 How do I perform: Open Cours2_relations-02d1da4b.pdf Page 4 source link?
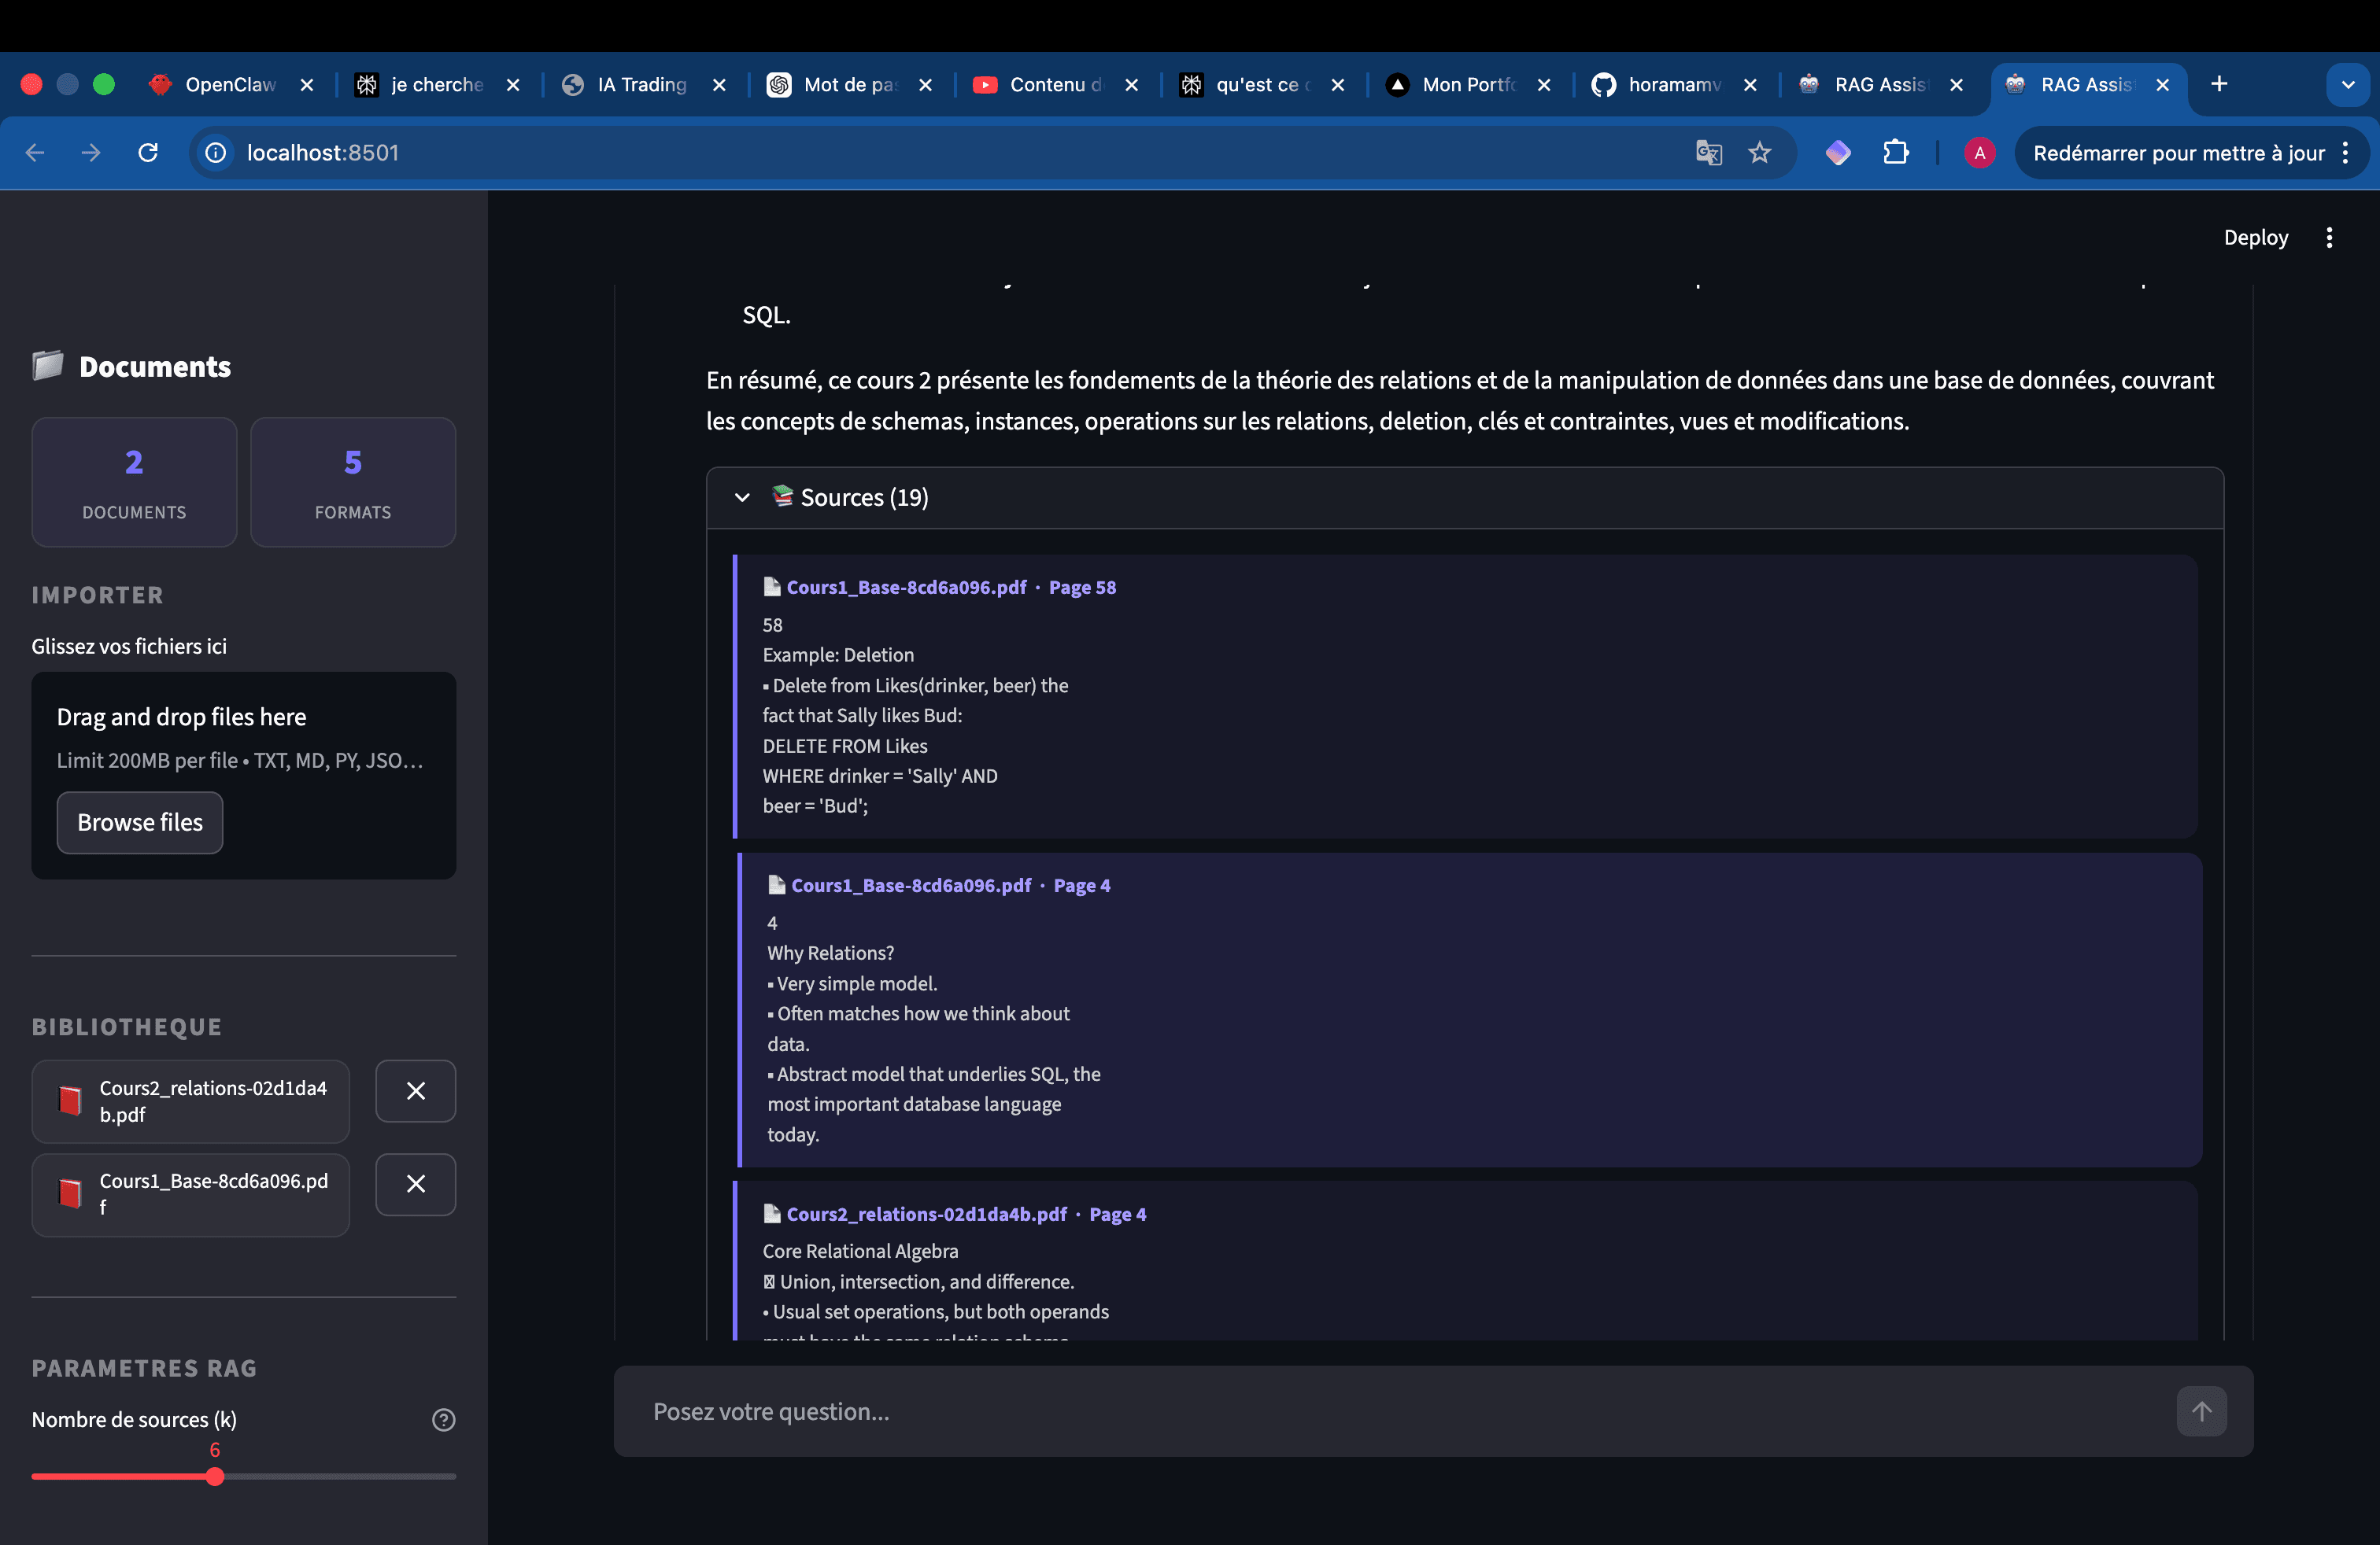point(925,1213)
